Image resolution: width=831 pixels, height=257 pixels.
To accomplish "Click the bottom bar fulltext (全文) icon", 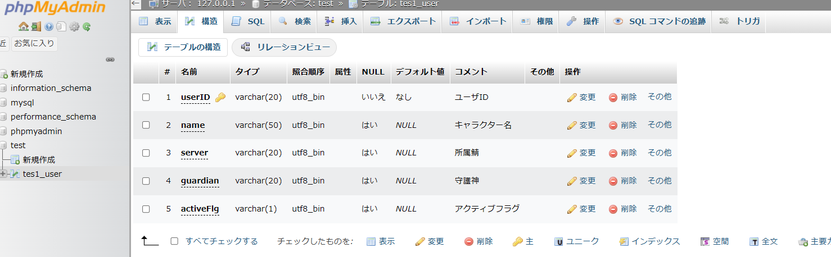I will click(x=755, y=241).
